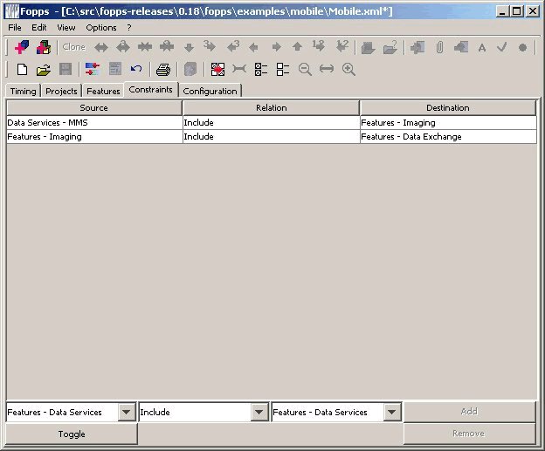Click Include relation in the MMS row
The width and height of the screenshot is (545, 451).
tap(271, 123)
